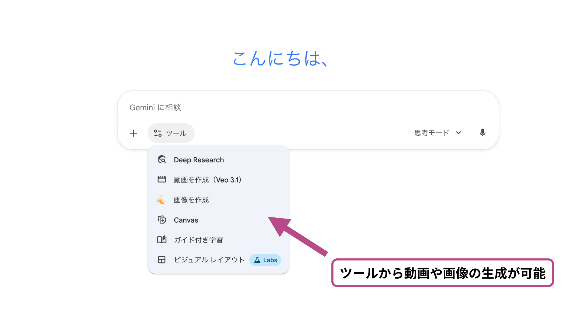The height and width of the screenshot is (319, 580).
Task: Select Deep Research from the tools menu
Action: coord(199,160)
